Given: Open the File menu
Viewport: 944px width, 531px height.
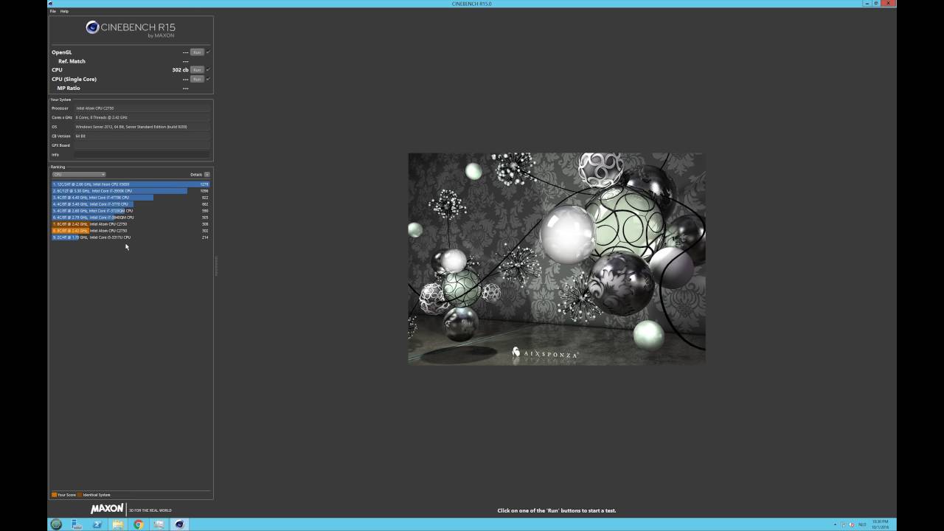Looking at the screenshot, I should (52, 11).
